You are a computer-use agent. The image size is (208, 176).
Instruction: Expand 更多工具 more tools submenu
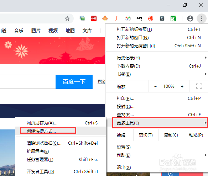click(x=157, y=123)
